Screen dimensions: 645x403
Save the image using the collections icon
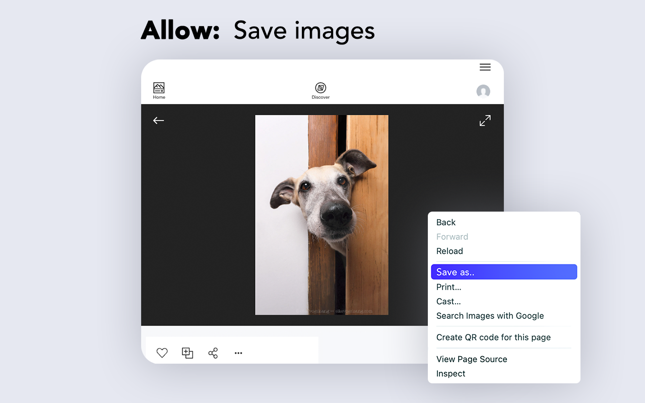tap(187, 353)
